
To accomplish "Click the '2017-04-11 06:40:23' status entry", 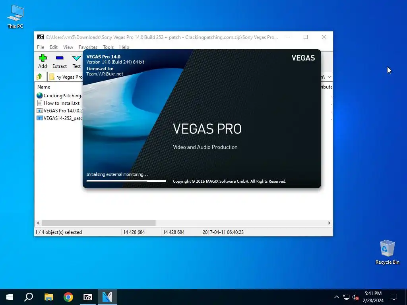I will pyautogui.click(x=223, y=232).
